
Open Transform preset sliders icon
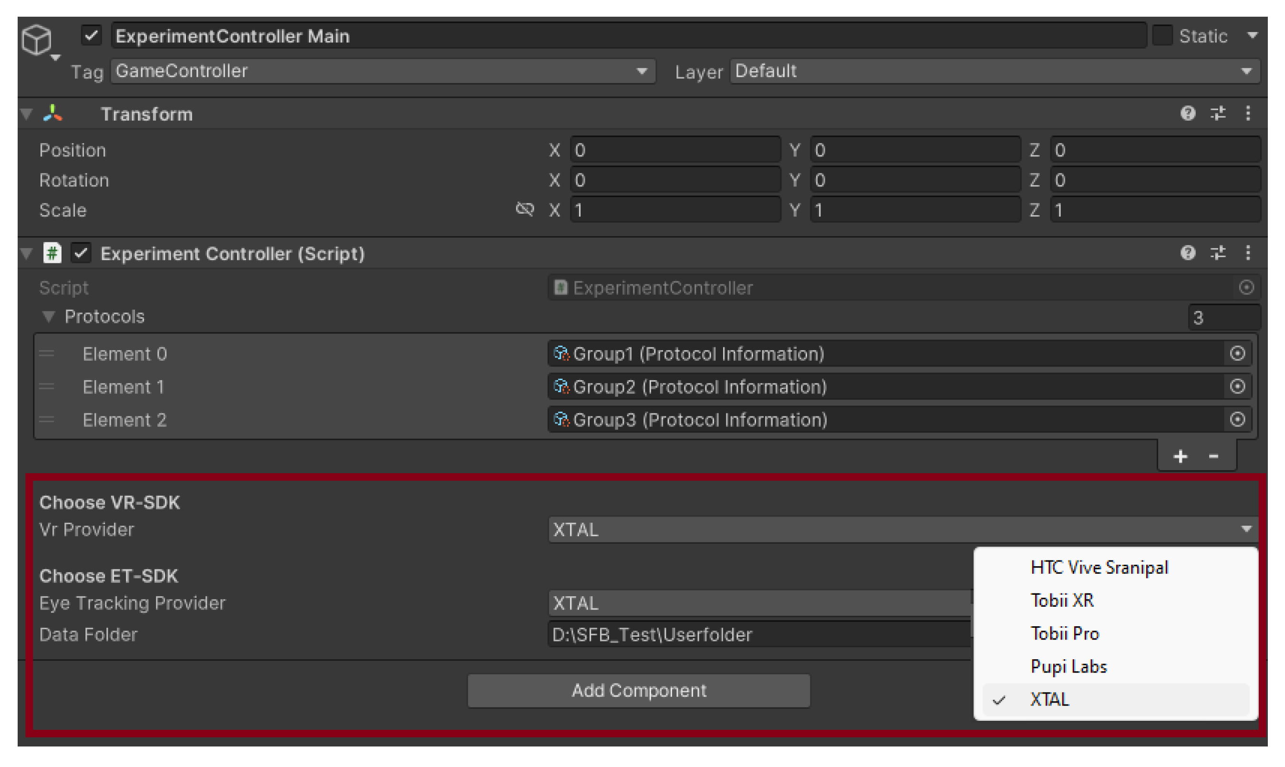pyautogui.click(x=1218, y=113)
